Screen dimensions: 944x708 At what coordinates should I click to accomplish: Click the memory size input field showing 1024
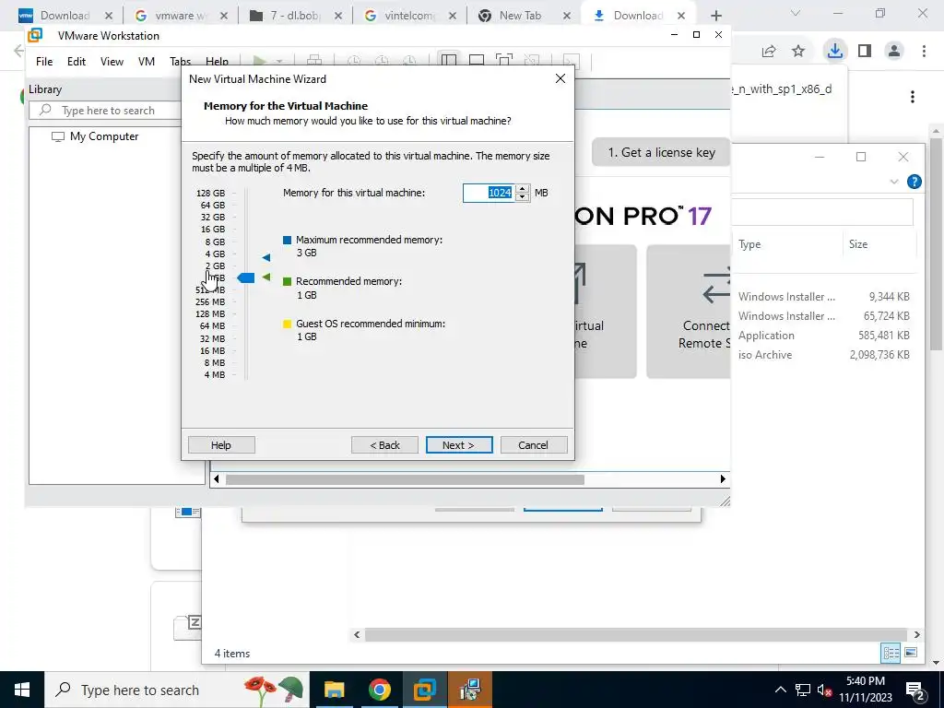pyautogui.click(x=490, y=193)
